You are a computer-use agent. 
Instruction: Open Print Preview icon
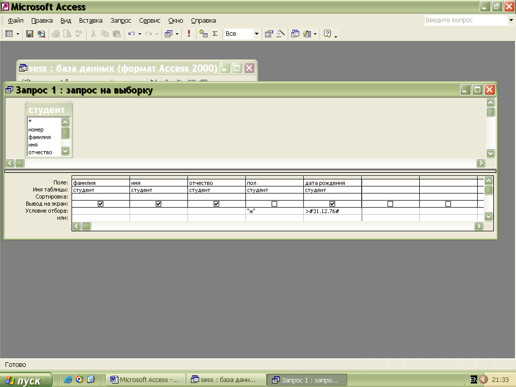click(x=68, y=34)
